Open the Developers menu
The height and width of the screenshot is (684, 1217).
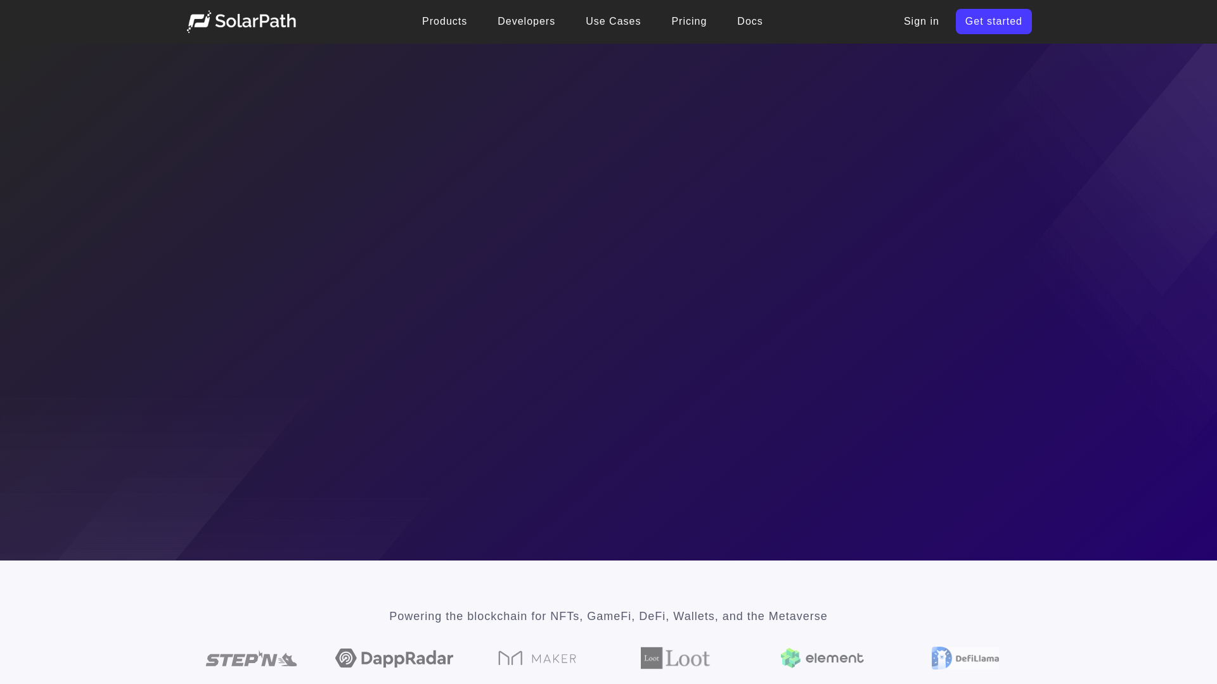[526, 22]
